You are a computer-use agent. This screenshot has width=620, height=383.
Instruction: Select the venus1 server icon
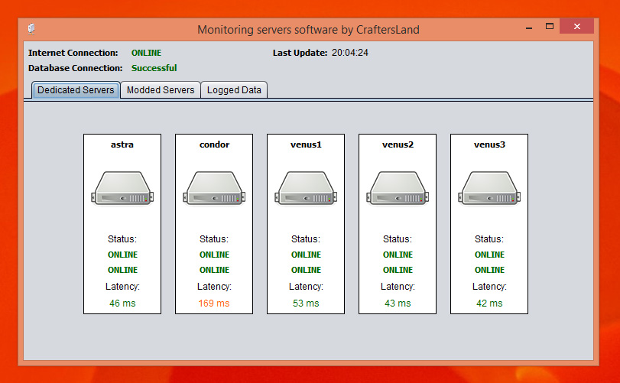[x=306, y=188]
